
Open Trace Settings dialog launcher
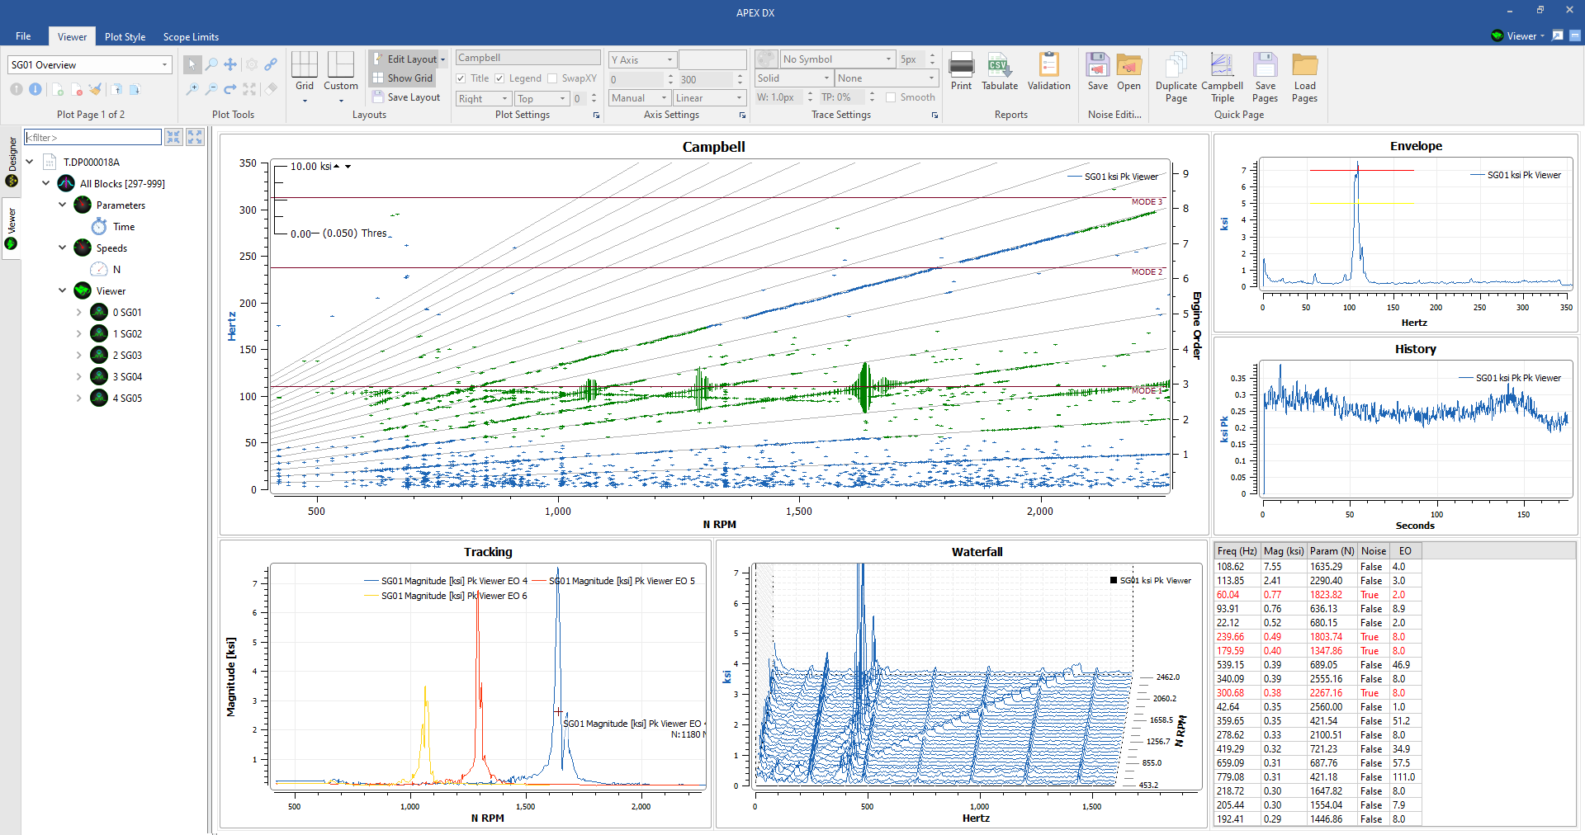[x=935, y=116]
